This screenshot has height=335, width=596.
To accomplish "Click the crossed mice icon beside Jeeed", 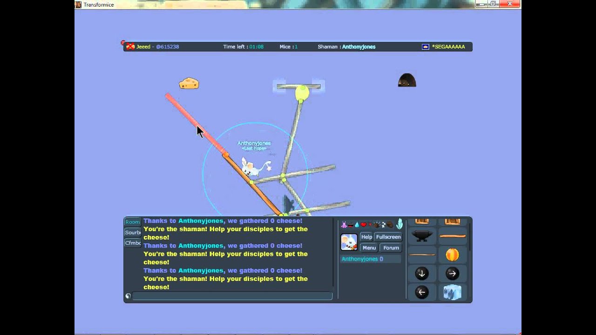I will tap(130, 47).
